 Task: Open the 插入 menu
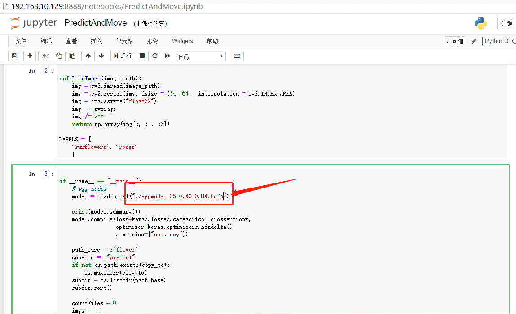click(x=96, y=41)
